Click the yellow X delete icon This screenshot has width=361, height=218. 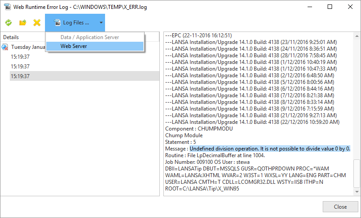point(37,22)
